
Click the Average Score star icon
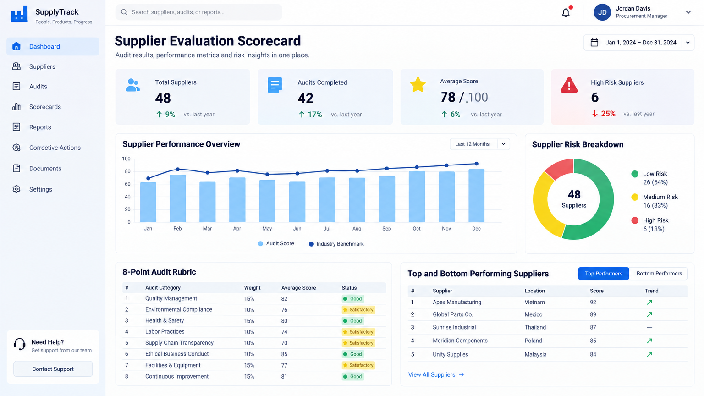point(418,84)
